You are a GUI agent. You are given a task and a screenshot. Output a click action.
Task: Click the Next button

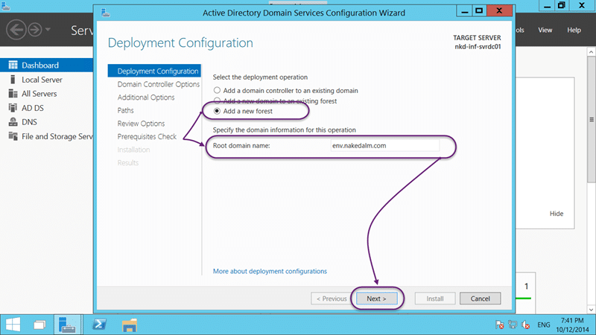[x=377, y=299]
